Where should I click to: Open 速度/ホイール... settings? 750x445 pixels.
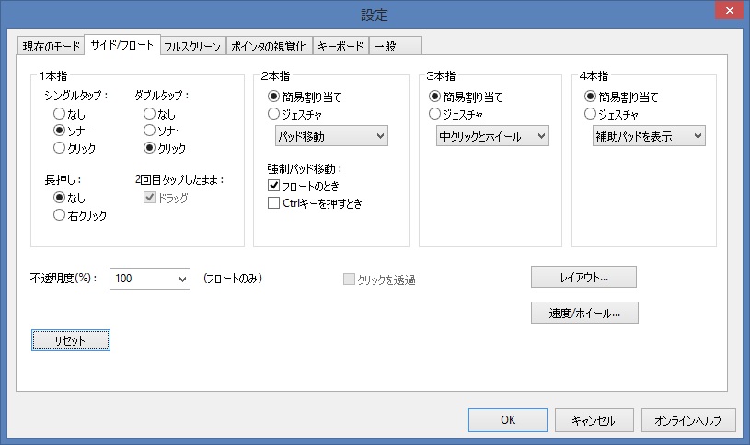584,313
